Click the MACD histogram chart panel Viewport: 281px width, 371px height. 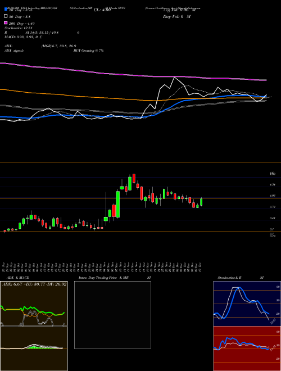(34, 349)
